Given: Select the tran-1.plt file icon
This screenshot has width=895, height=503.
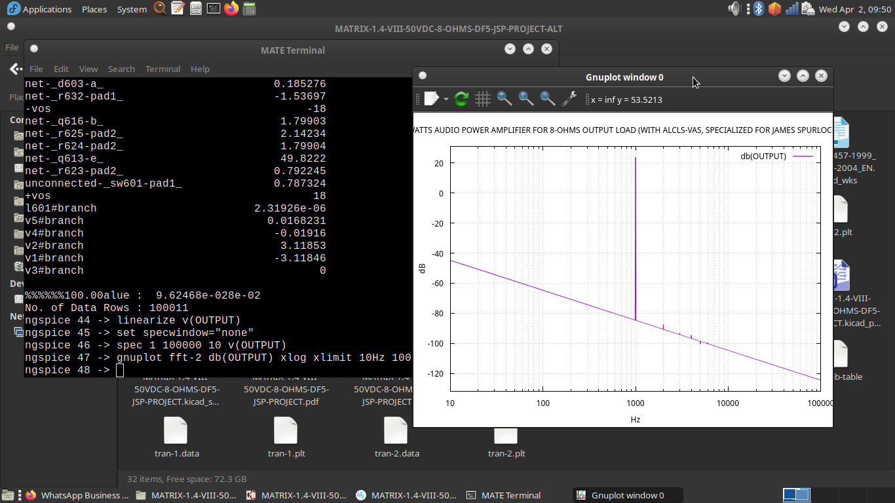Looking at the screenshot, I should 286,431.
